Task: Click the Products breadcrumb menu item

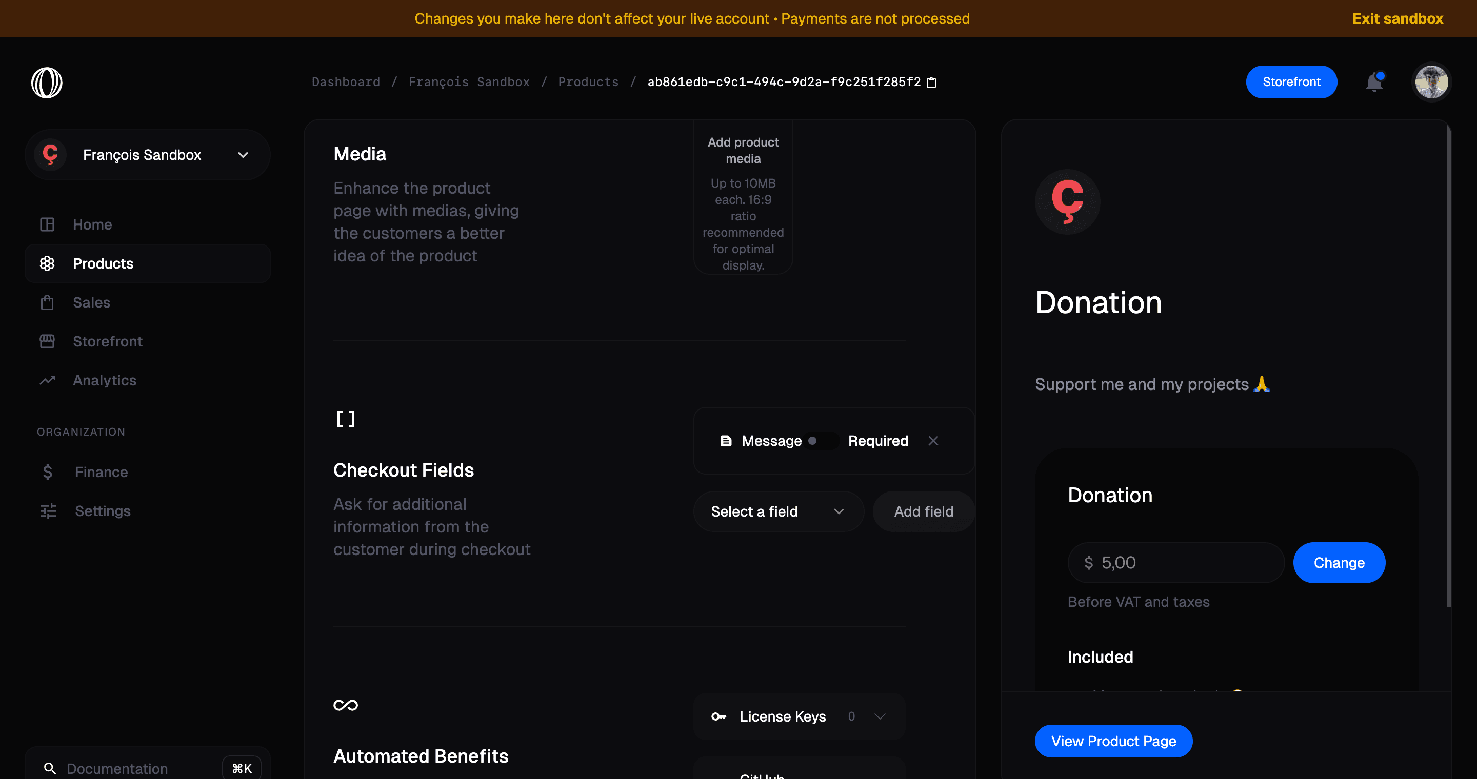Action: (588, 82)
